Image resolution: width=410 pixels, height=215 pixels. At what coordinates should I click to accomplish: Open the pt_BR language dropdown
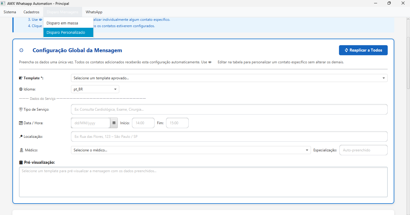pyautogui.click(x=95, y=89)
